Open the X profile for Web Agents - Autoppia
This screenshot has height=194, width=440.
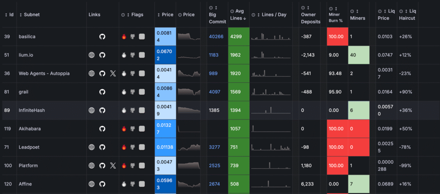[x=113, y=74]
